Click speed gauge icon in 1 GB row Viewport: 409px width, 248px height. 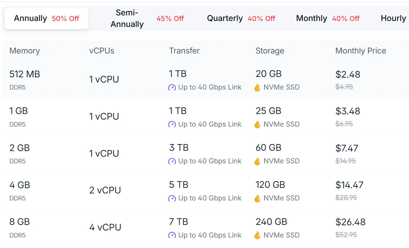172,125
